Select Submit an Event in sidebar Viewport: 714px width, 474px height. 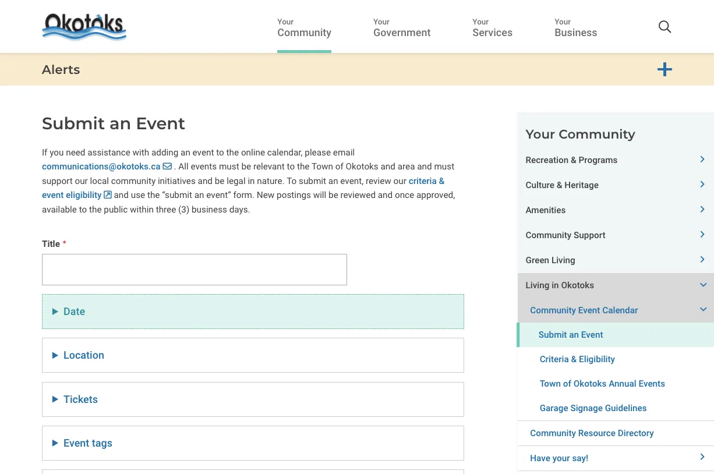tap(571, 335)
